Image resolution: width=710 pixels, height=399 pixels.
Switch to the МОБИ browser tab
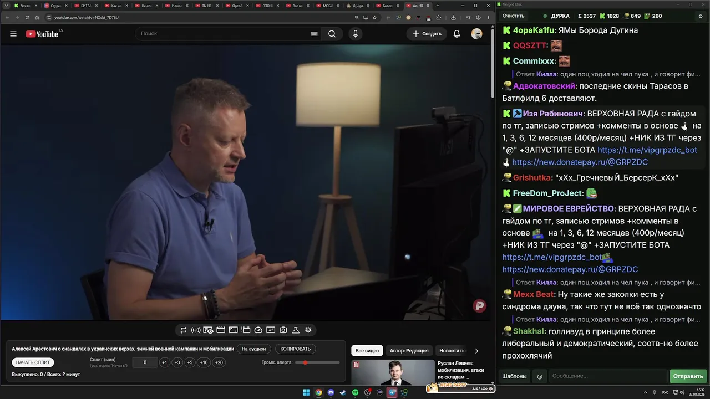(x=328, y=6)
